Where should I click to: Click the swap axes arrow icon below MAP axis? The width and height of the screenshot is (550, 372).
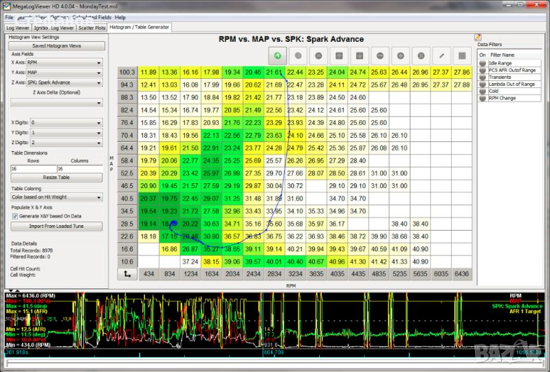point(127,274)
